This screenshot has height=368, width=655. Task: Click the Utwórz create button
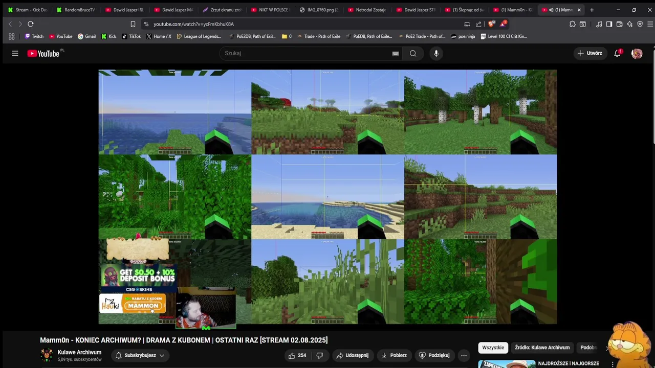[x=589, y=53]
